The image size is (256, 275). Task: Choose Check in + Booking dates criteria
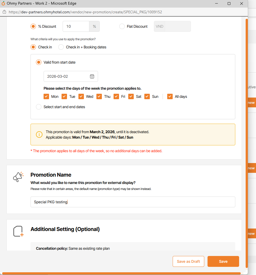61,47
